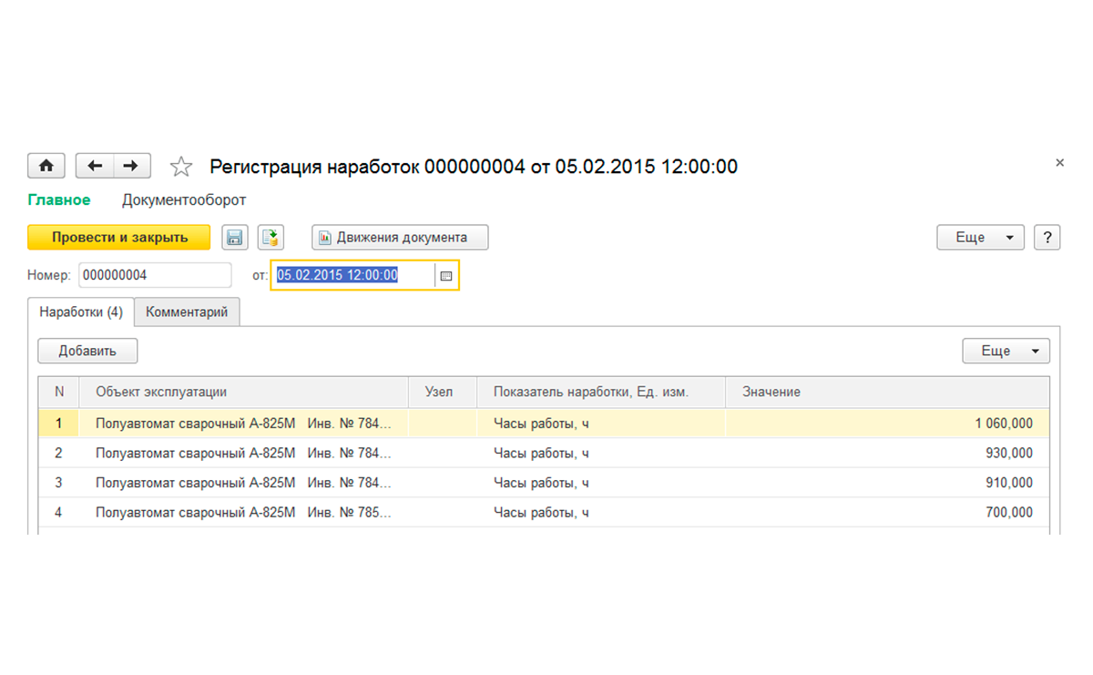
Task: Click the Home icon button
Action: coord(46,166)
